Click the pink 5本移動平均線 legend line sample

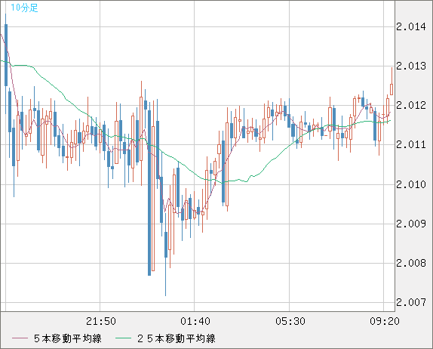pyautogui.click(x=20, y=338)
